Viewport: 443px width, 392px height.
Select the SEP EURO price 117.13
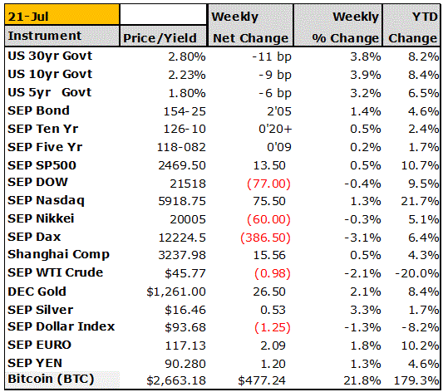(185, 345)
